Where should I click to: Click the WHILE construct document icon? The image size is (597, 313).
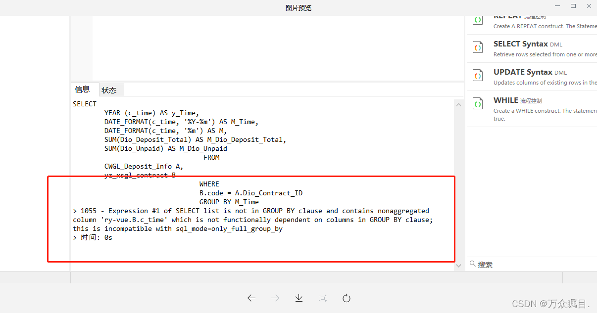pyautogui.click(x=477, y=103)
